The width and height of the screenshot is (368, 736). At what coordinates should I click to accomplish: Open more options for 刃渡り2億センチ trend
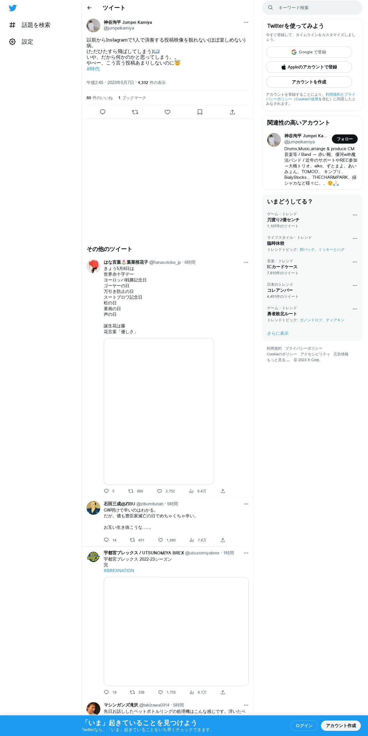tap(355, 215)
